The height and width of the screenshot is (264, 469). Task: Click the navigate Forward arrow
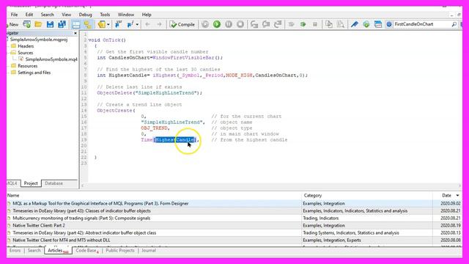click(x=159, y=24)
